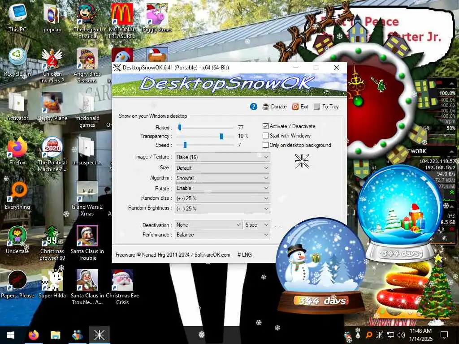Send DesktopSnowOK To-Tray
Viewport: 459px width, 344px height.
[326, 107]
